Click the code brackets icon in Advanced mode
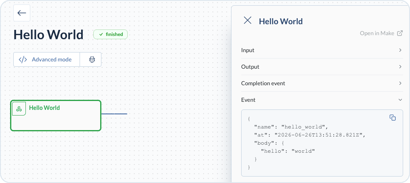Viewport: 410px width, 183px height. pos(23,60)
